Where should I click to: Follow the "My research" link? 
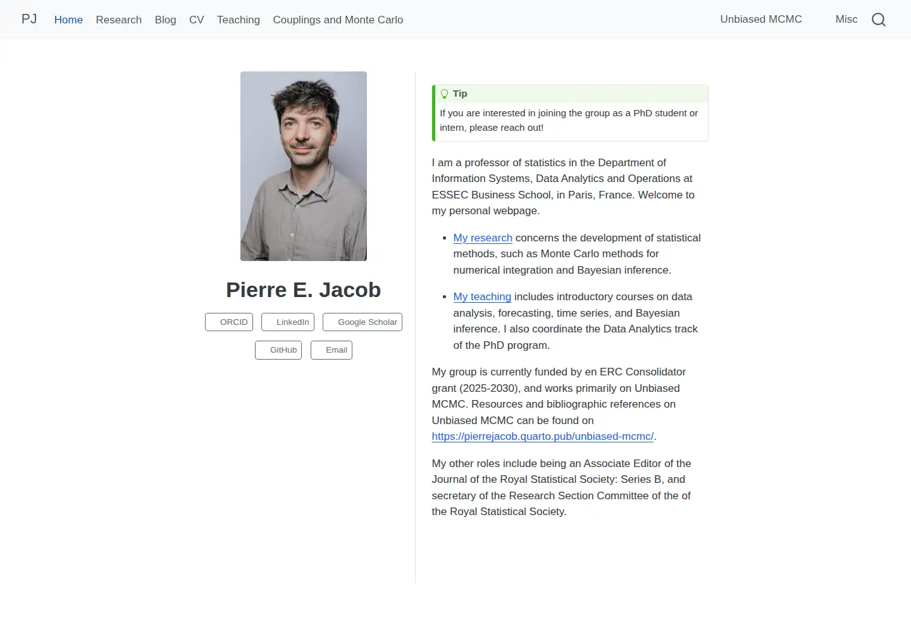pos(483,238)
